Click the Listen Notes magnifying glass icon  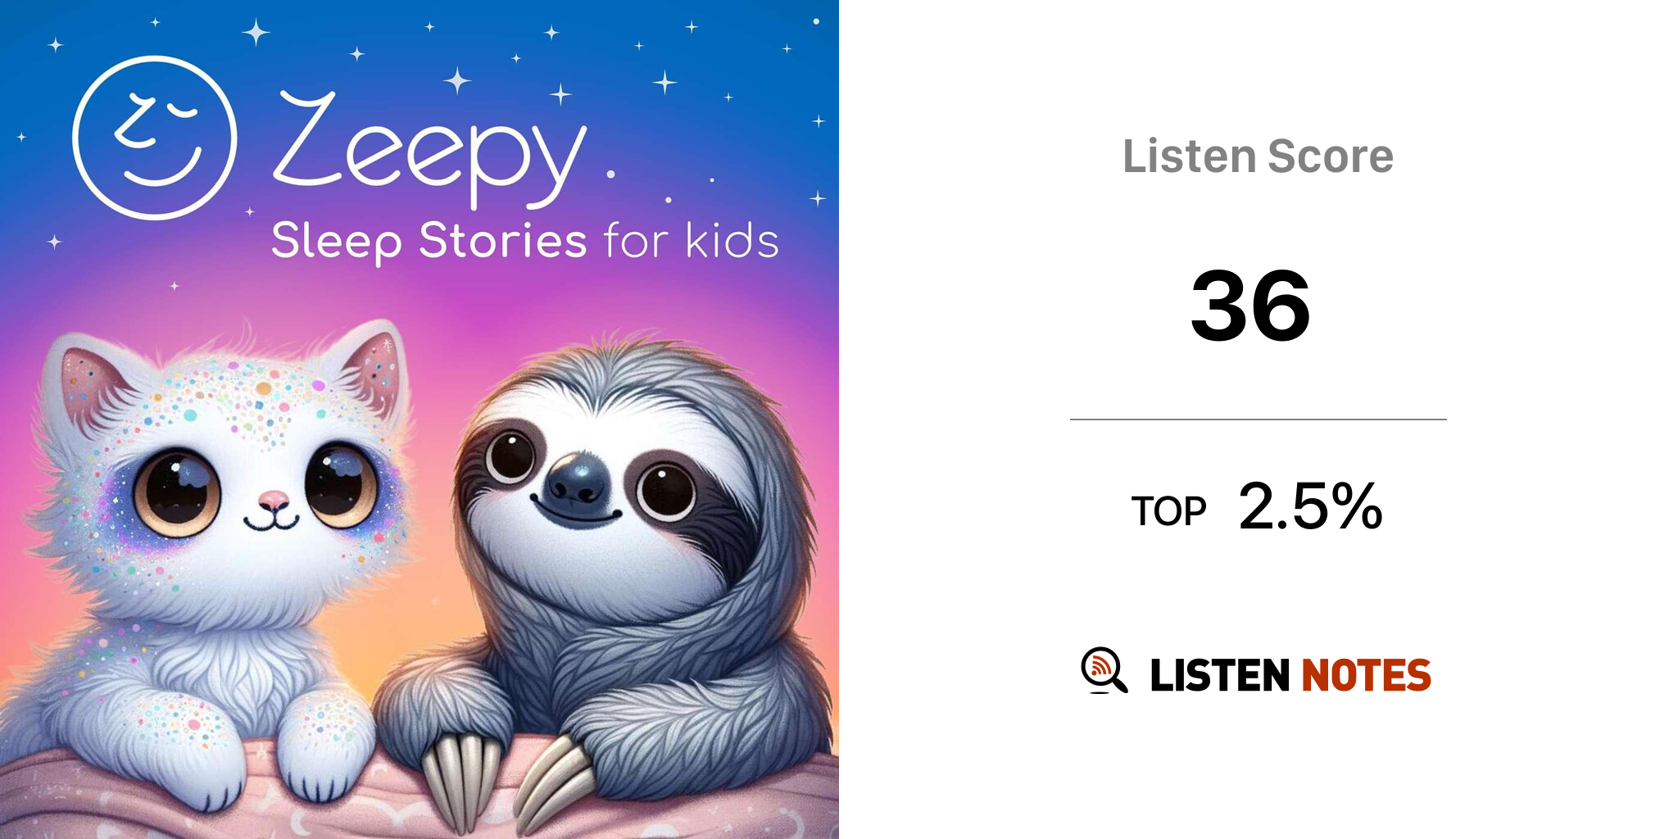(1103, 670)
